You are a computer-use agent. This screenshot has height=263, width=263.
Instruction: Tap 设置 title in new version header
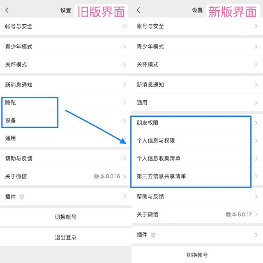pyautogui.click(x=197, y=10)
